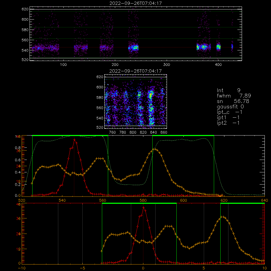Click x-axis label 580 on profile plot
This screenshot has width=271, height=271.
143,201
